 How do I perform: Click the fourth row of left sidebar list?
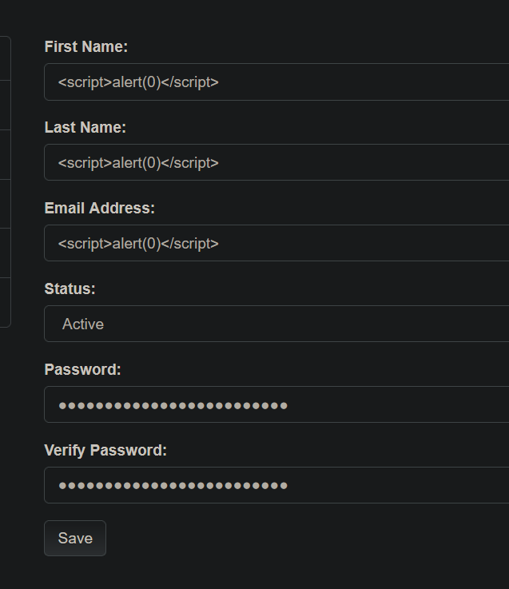pyautogui.click(x=5, y=204)
